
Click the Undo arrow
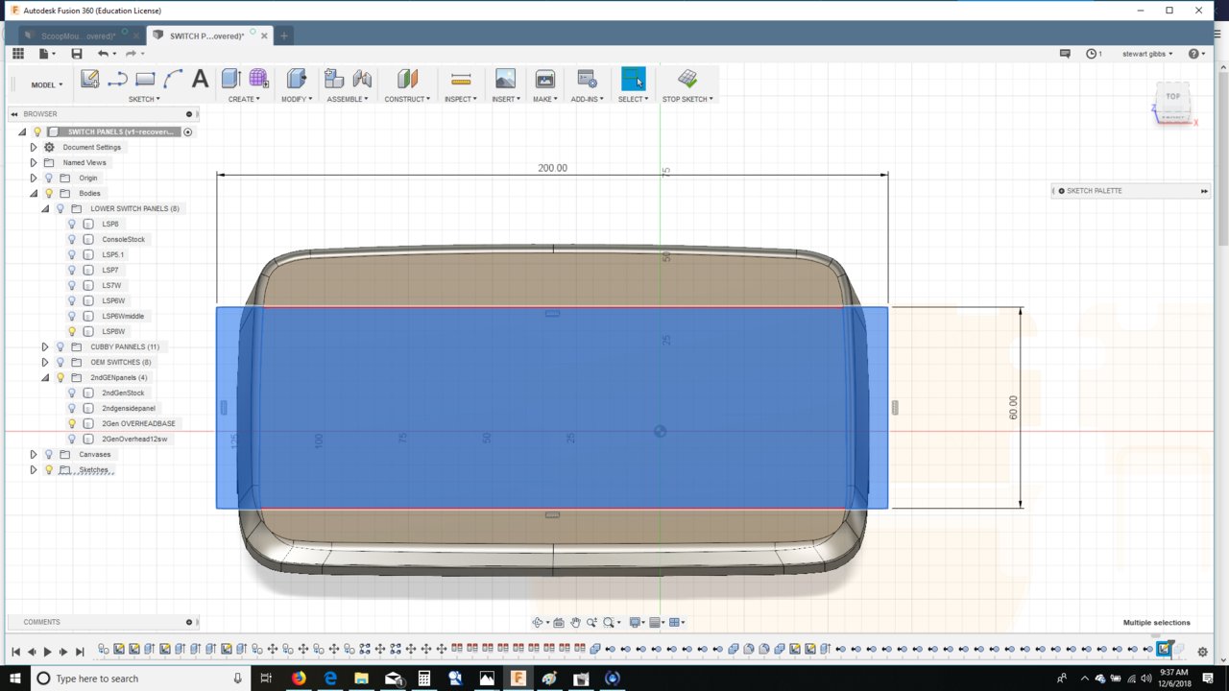103,54
